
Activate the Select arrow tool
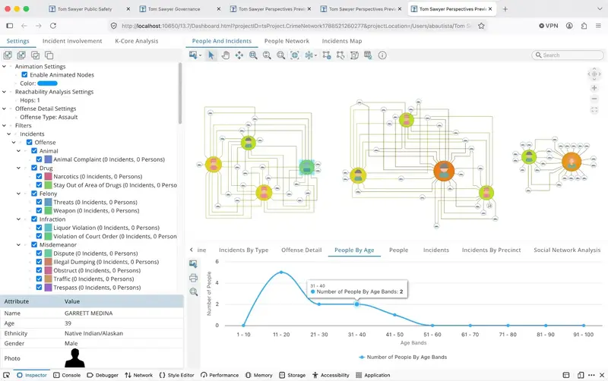coord(211,55)
